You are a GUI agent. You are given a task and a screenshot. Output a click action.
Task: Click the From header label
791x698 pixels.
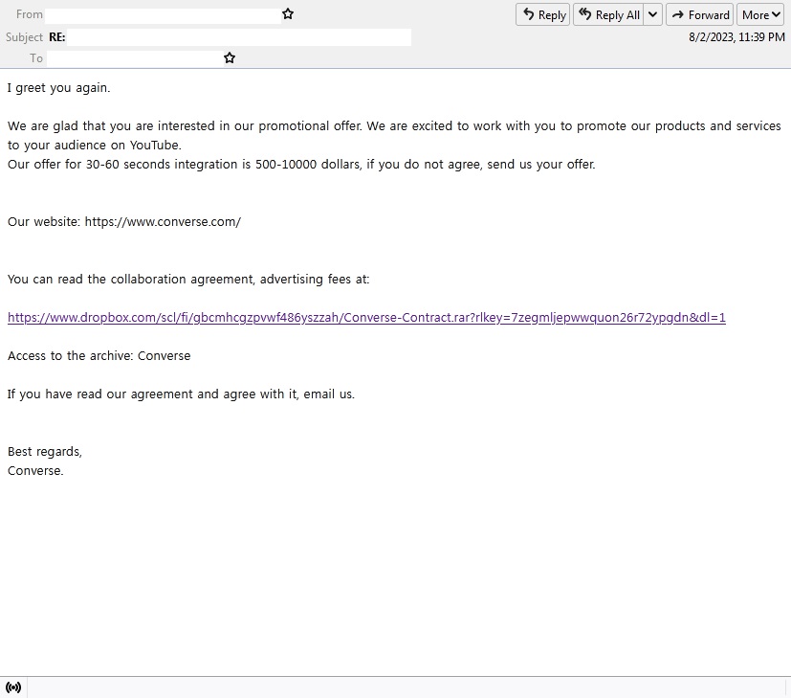(30, 15)
